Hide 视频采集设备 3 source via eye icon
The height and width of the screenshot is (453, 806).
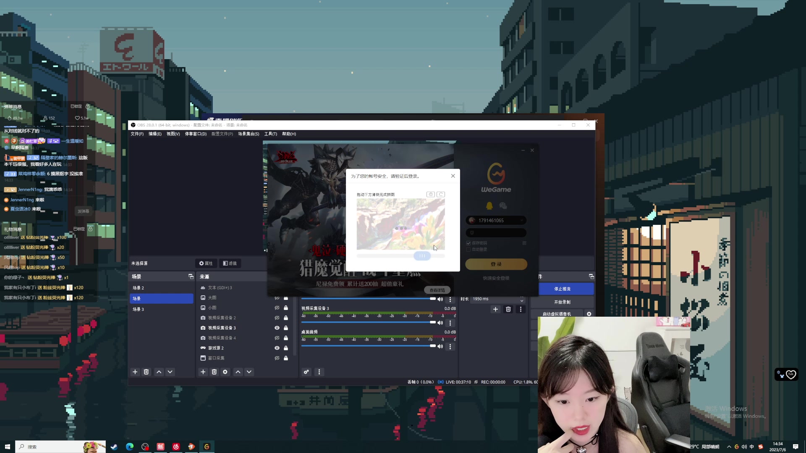point(277,328)
